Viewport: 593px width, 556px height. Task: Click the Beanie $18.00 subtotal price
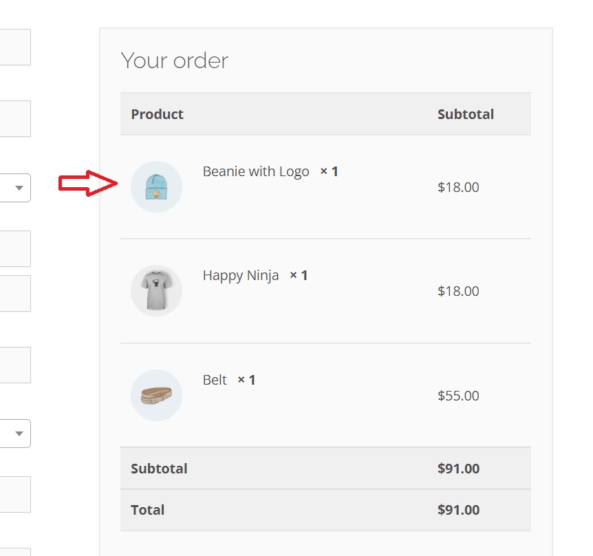[x=458, y=187]
